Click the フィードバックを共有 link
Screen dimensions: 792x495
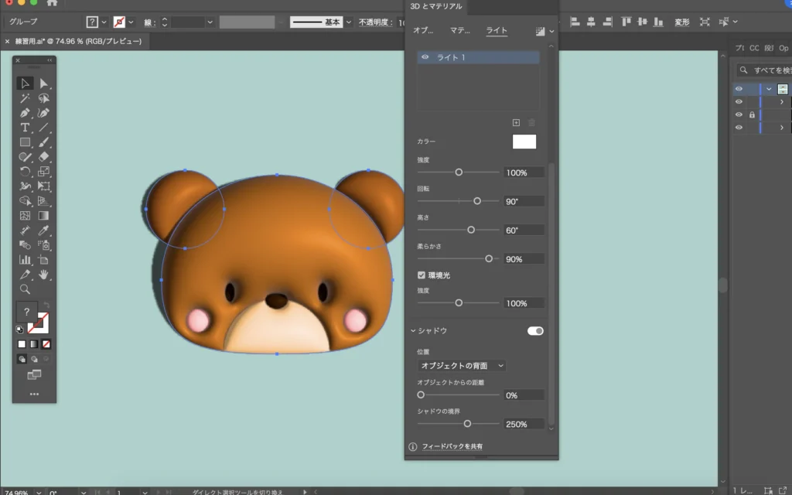click(x=452, y=447)
